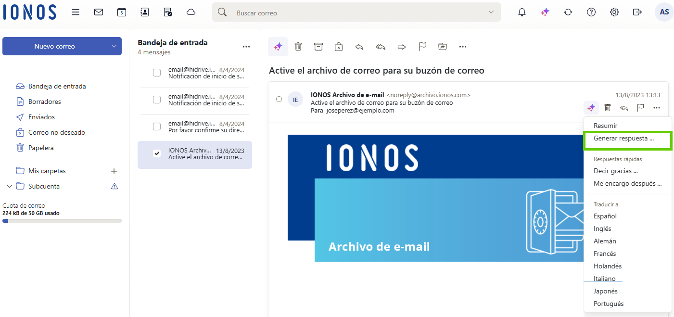Click the notifications bell icon
Screen dimensions: 674x317
coord(522,12)
